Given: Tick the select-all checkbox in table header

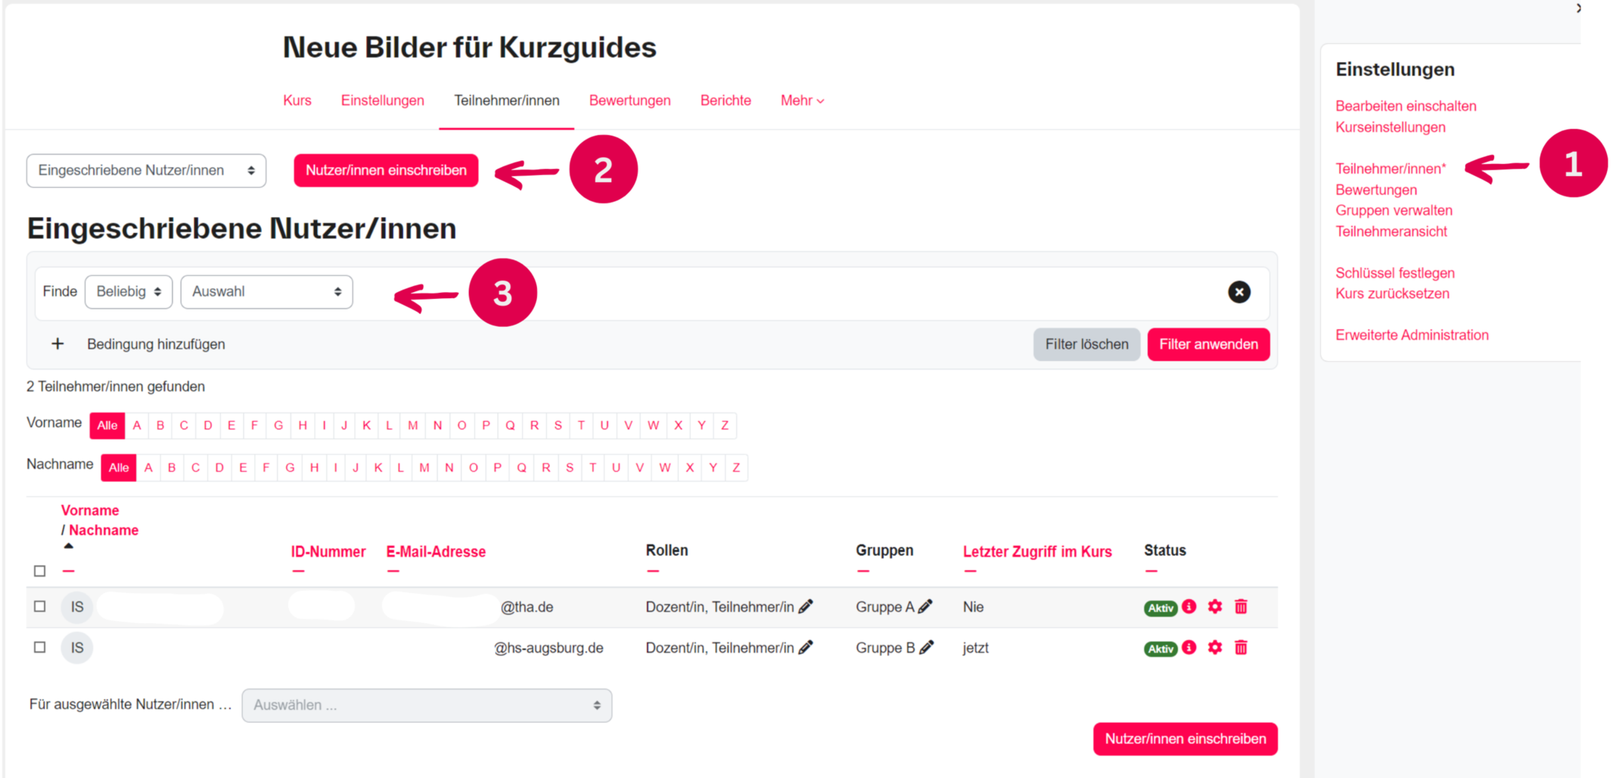Looking at the screenshot, I should click(40, 571).
